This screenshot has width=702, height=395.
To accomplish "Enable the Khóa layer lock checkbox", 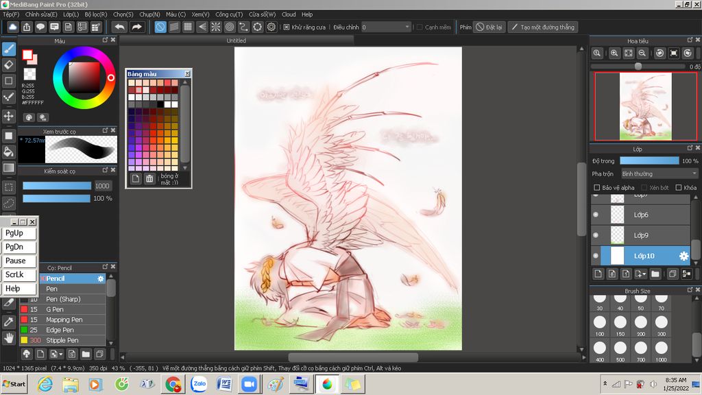I will tap(679, 188).
